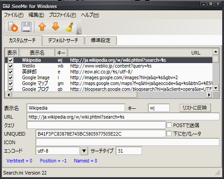Viewport: 224px width, 179px height.
Task: Click the 表示名 input field with Wikipedia
Action: (x=76, y=108)
